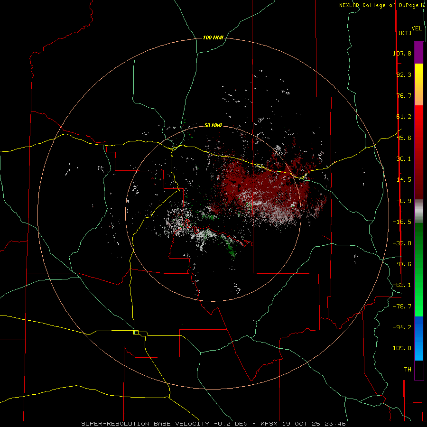This screenshot has width=427, height=427.
Task: Click the -47.6 legend value
Action: point(402,264)
